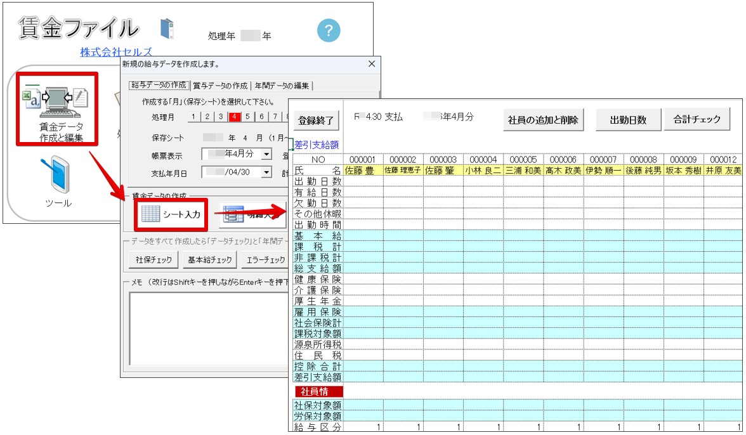
Task: Select employee name 井原 友美
Action: point(723,170)
